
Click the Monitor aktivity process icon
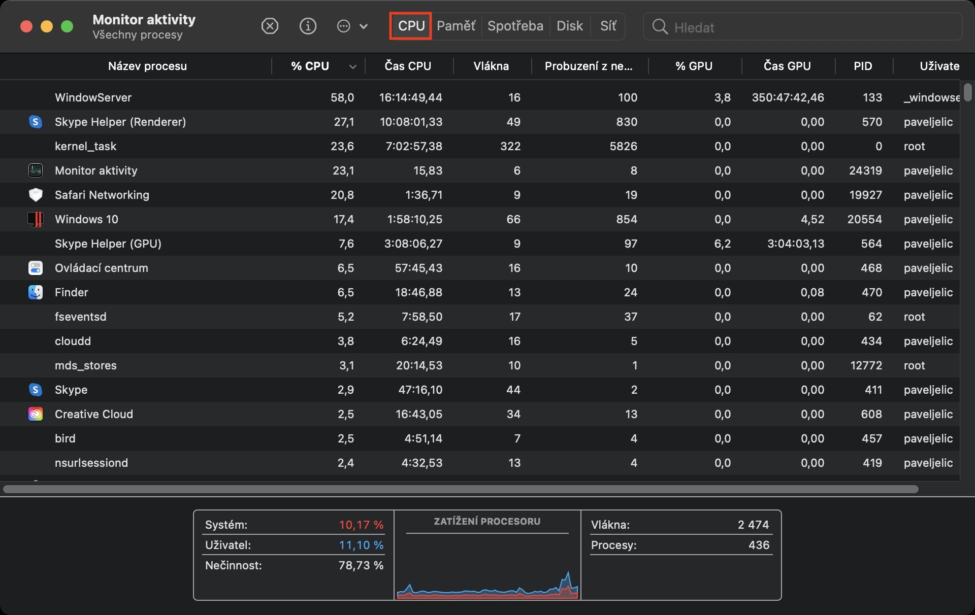click(35, 170)
